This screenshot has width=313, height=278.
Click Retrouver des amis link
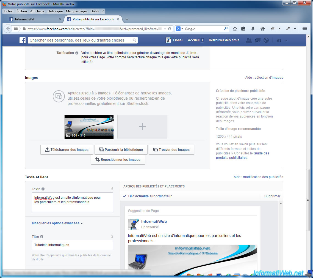coord(224,40)
